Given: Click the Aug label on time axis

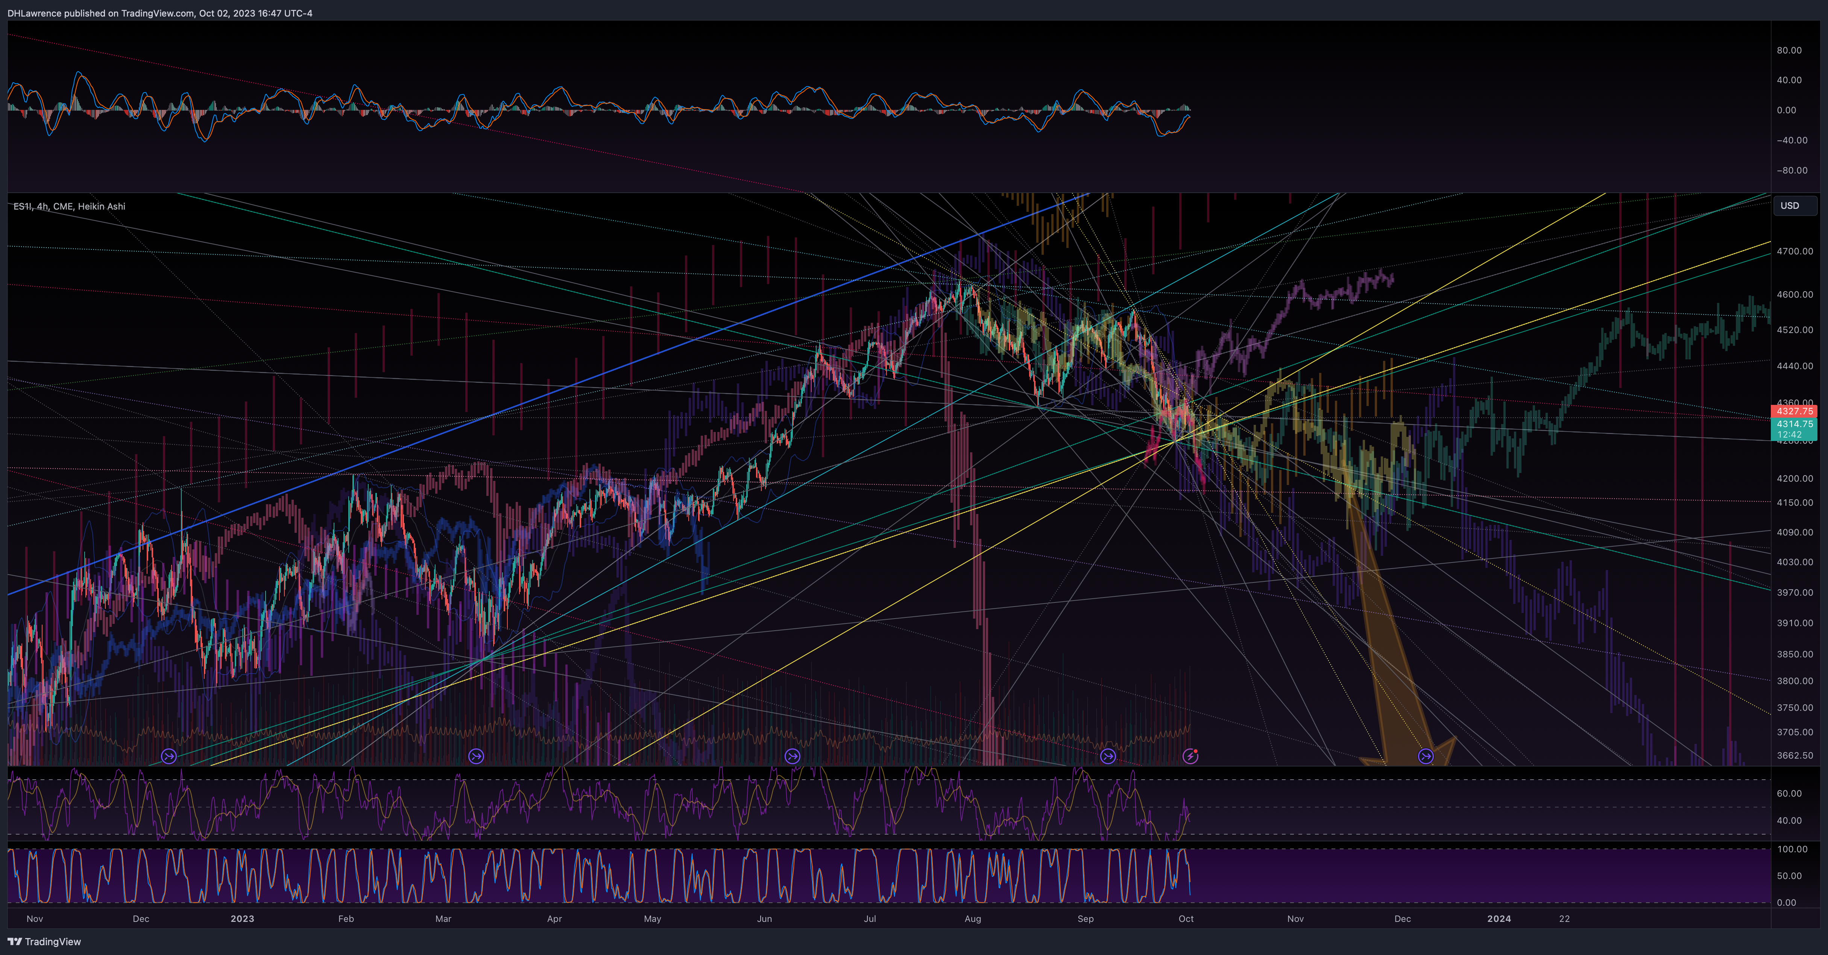Looking at the screenshot, I should click(973, 919).
